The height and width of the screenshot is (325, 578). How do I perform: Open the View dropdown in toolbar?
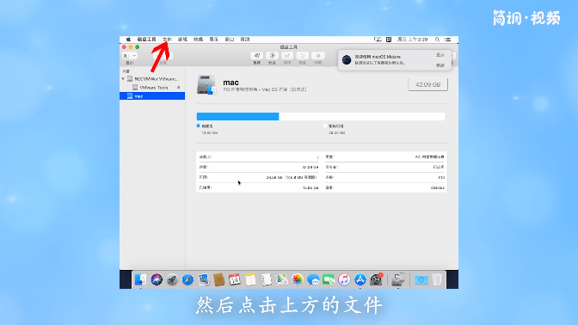click(x=129, y=56)
